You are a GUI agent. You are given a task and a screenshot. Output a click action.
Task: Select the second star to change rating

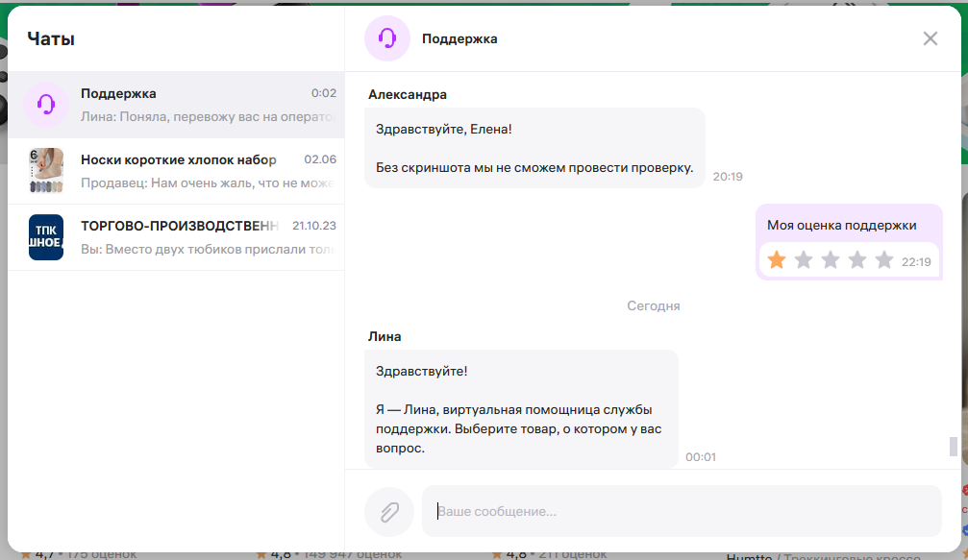804,259
